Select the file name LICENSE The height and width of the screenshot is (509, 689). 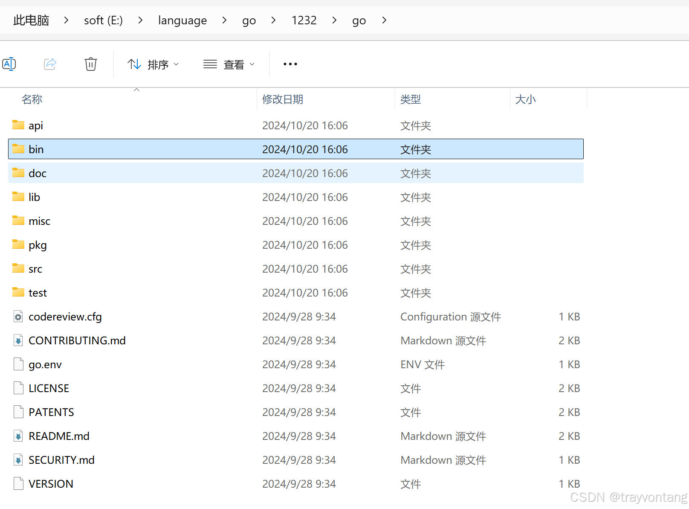click(x=49, y=388)
